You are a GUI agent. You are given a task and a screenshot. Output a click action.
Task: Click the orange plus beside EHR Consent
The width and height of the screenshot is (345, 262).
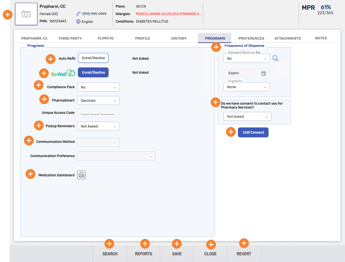click(231, 132)
